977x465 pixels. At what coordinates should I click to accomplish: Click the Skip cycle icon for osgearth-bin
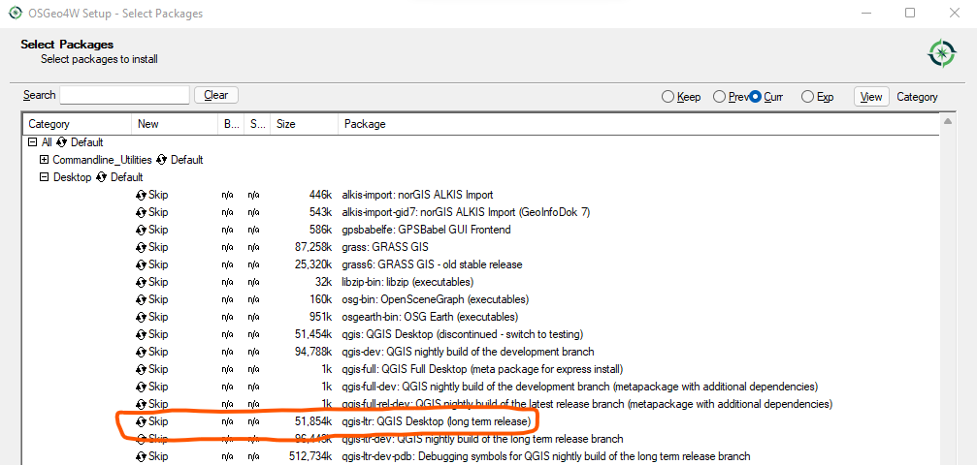[x=142, y=317]
